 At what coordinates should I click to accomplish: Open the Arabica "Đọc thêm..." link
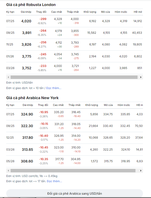(54, 181)
